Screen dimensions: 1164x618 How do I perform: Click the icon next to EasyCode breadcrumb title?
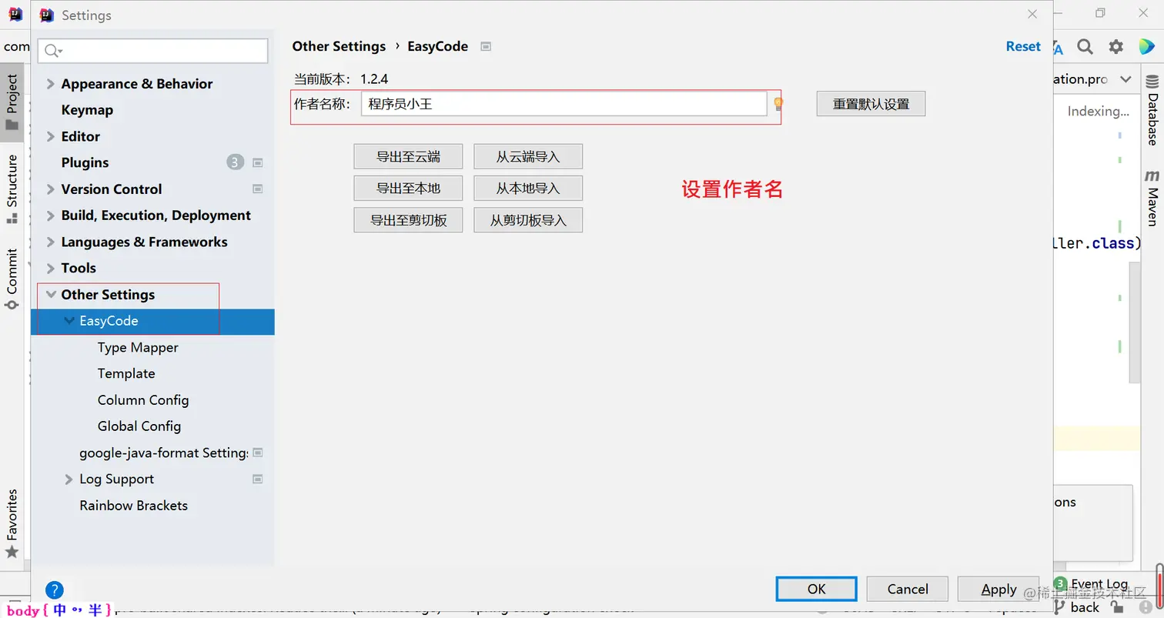tap(485, 46)
